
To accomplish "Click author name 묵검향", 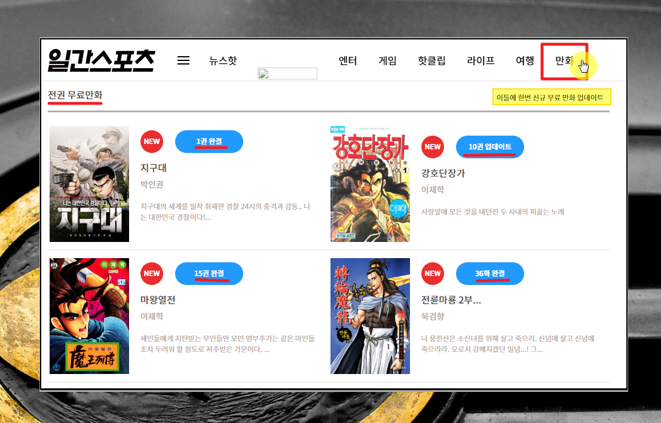I will tap(433, 317).
